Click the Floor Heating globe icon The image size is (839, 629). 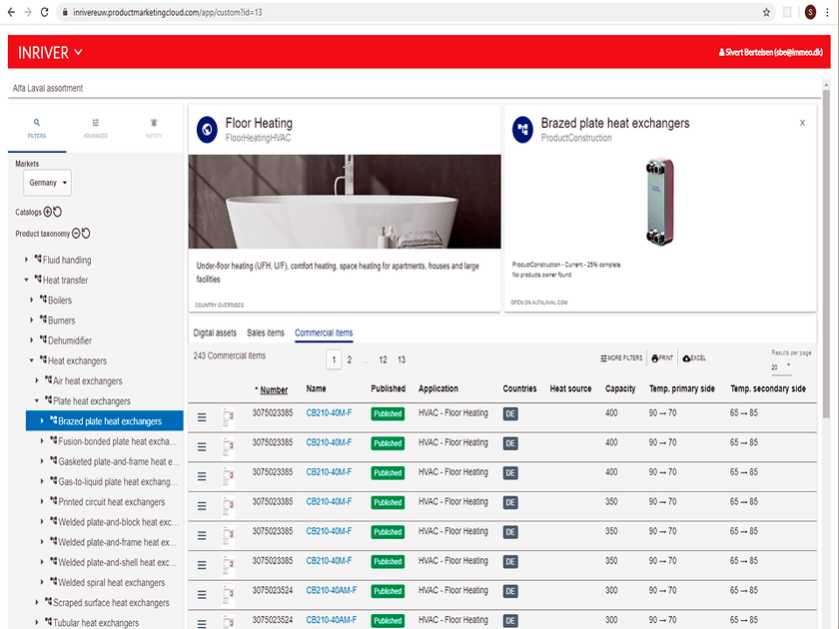(x=207, y=130)
